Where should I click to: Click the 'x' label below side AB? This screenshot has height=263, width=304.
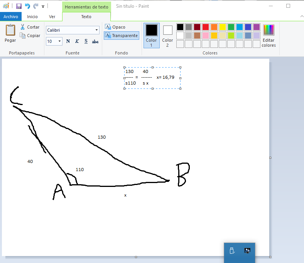click(x=125, y=195)
